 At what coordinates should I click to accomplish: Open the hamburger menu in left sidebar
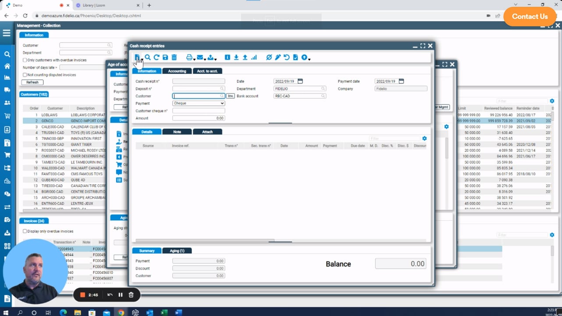pos(7,33)
